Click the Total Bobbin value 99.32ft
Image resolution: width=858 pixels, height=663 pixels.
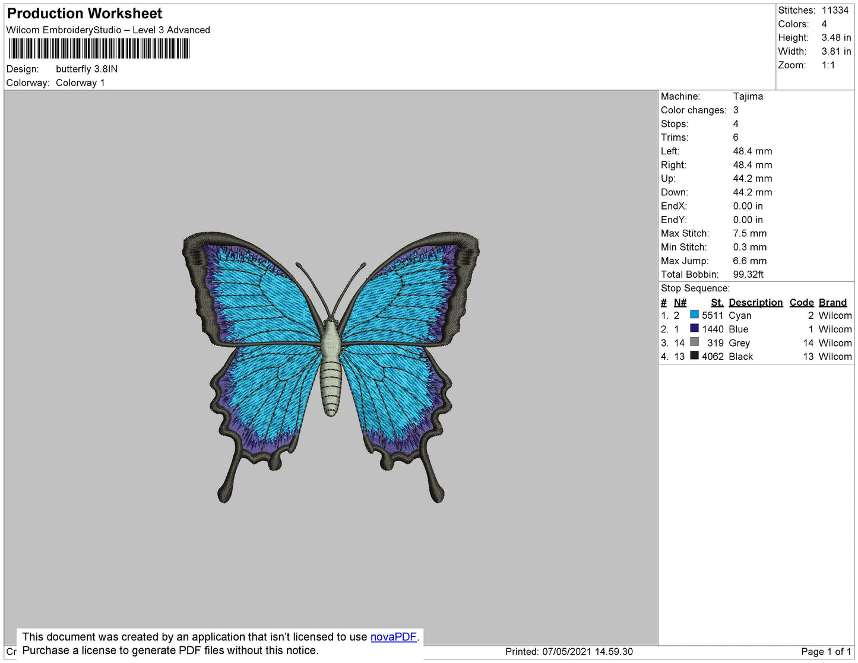(748, 274)
